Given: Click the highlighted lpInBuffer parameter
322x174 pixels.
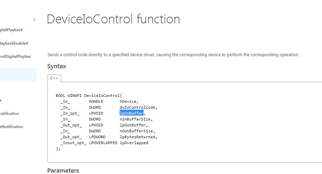Looking at the screenshot, I should coord(131,113).
